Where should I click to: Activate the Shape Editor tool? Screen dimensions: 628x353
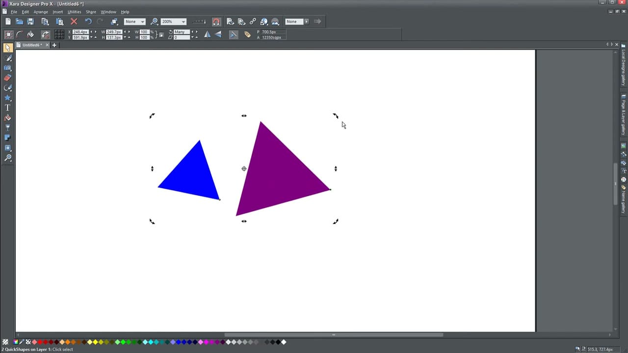(8, 58)
